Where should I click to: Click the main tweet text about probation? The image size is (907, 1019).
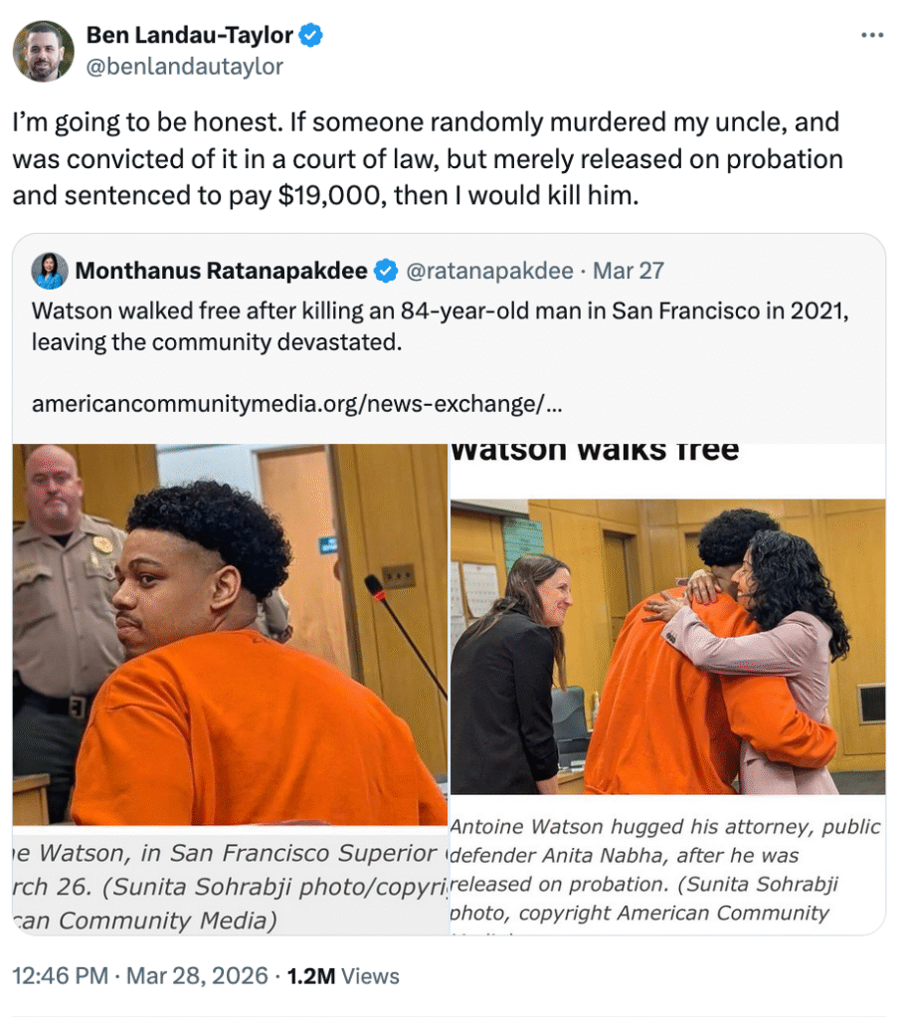point(428,158)
